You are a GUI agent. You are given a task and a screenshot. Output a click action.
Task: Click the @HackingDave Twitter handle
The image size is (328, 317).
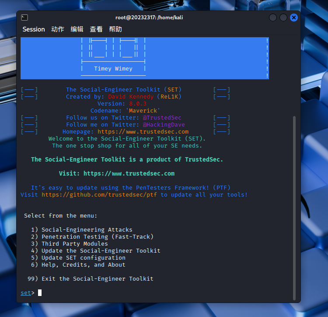click(164, 125)
